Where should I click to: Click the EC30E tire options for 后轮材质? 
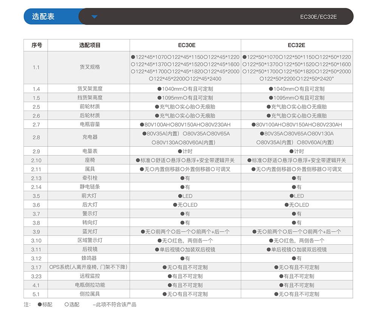coord(185,116)
